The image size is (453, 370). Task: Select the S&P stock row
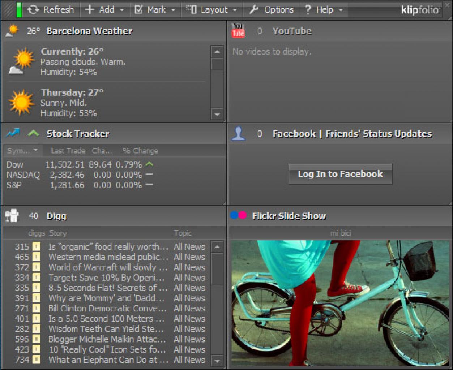point(80,185)
